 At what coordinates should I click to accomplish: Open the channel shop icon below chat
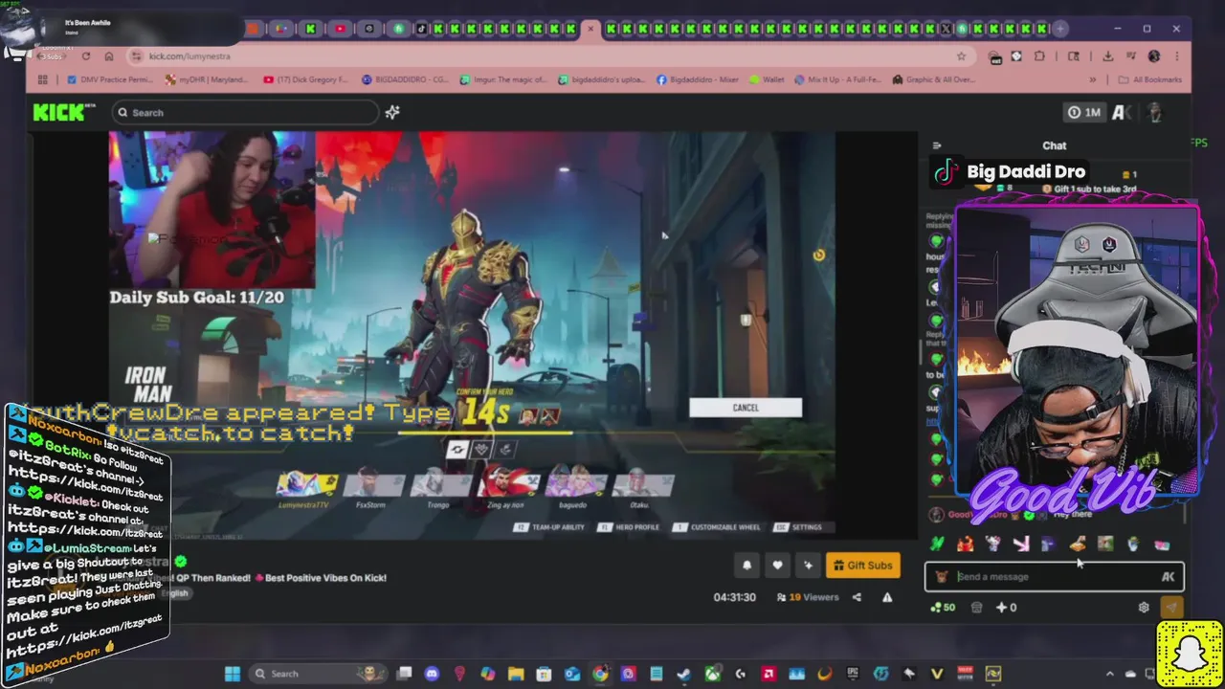coord(976,607)
